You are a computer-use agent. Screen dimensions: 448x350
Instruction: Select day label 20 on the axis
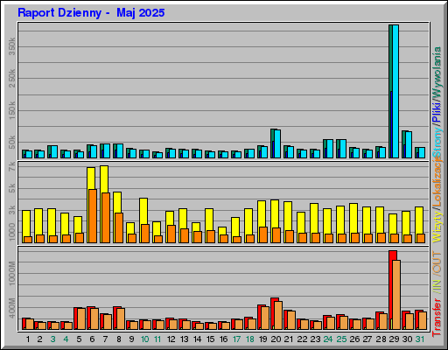click(276, 339)
